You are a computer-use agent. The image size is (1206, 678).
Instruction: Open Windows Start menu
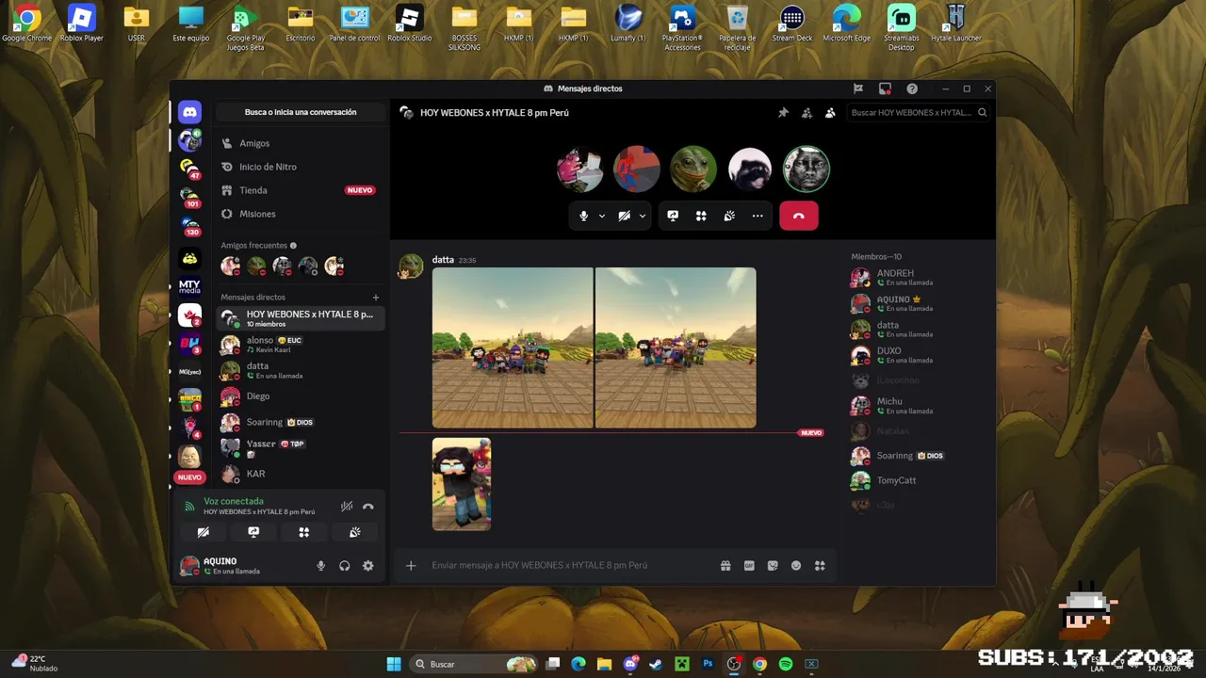394,664
